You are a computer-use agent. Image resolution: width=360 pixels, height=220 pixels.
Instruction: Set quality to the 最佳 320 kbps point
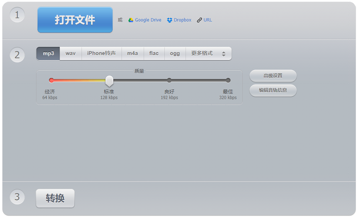[x=228, y=80]
